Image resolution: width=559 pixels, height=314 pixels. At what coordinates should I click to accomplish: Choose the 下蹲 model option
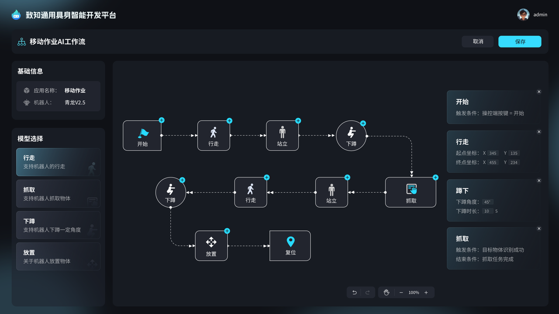[x=58, y=225]
